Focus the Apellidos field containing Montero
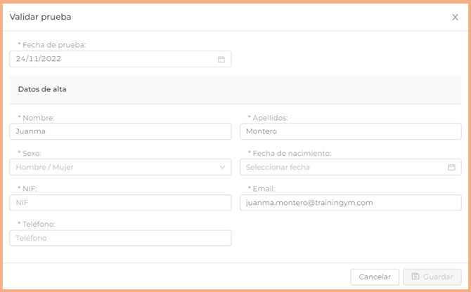The height and width of the screenshot is (292, 471). [350, 131]
